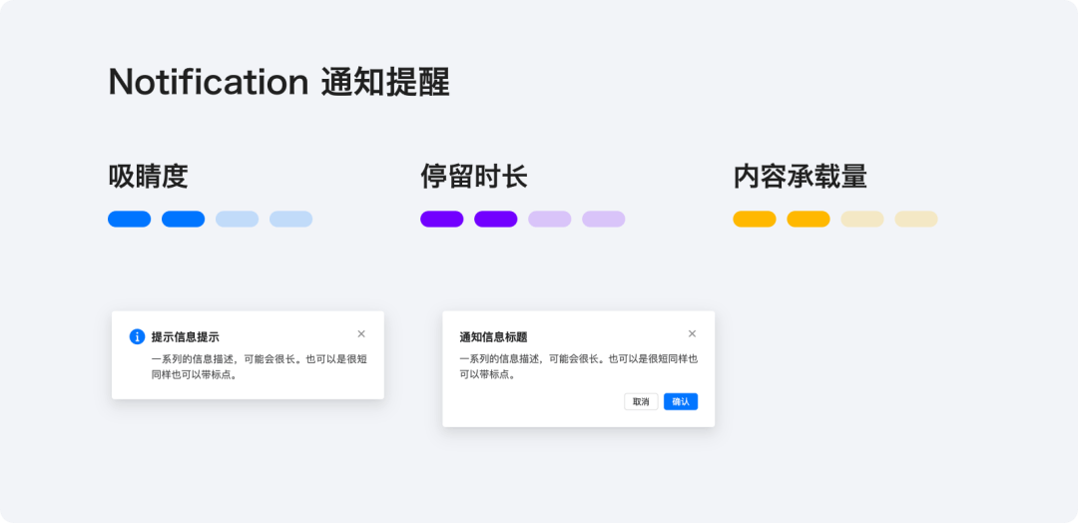Click the first solid blue pill under 吸睛度

point(129,220)
